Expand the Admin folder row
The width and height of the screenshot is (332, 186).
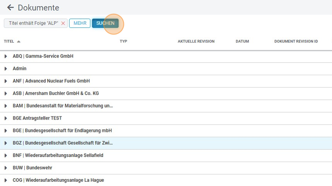pyautogui.click(x=6, y=69)
